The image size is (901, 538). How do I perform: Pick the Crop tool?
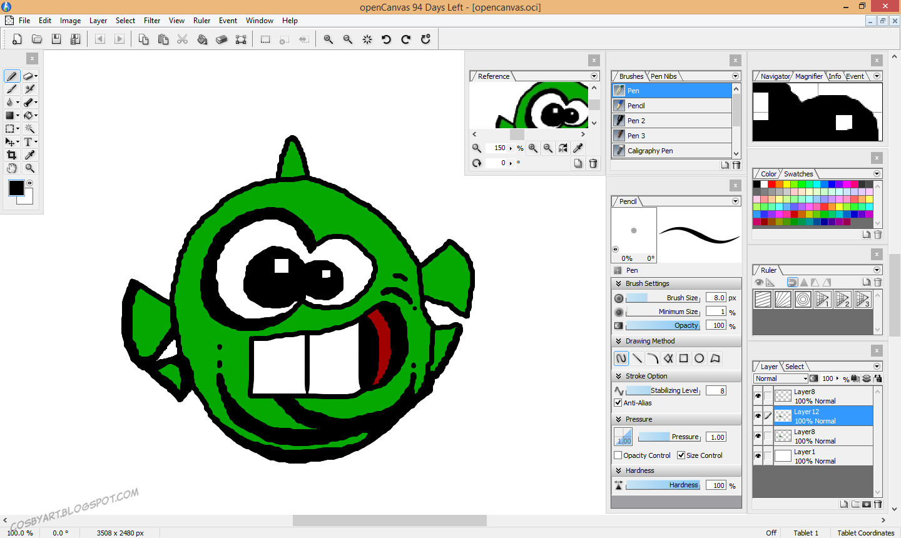[x=11, y=155]
